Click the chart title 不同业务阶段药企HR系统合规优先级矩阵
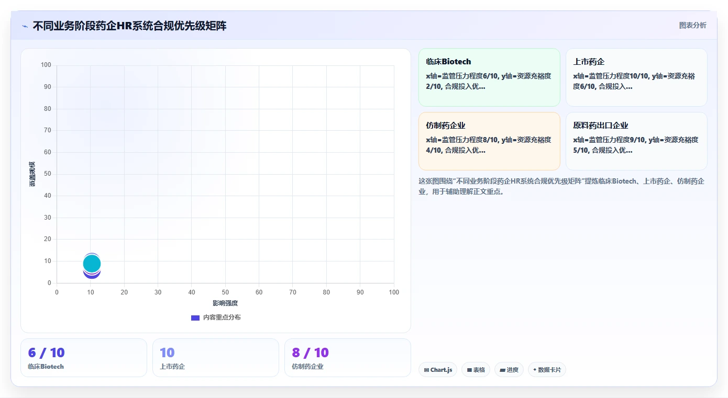Viewport: 728px width, 398px height. click(x=129, y=26)
